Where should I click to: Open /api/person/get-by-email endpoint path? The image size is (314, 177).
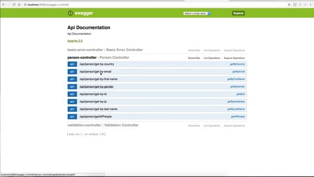[x=95, y=72]
